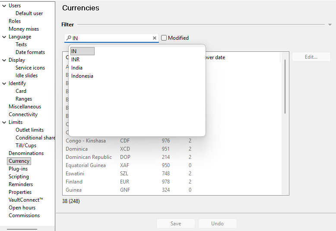
Task: Collapse the Display tree node
Action: [4, 60]
